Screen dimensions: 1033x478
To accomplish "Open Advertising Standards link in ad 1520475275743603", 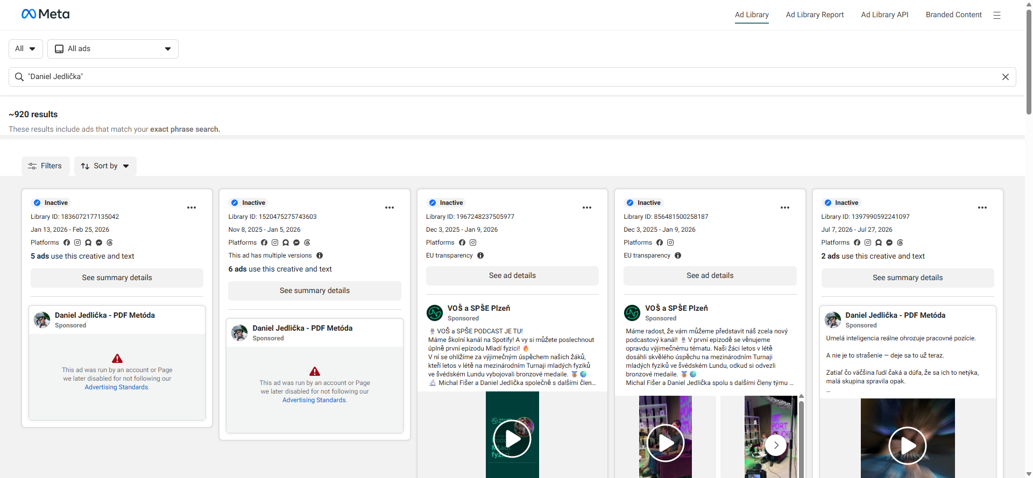I will pos(315,400).
